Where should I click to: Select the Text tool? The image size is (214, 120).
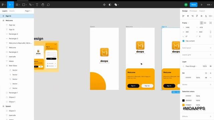[x=37, y=5]
